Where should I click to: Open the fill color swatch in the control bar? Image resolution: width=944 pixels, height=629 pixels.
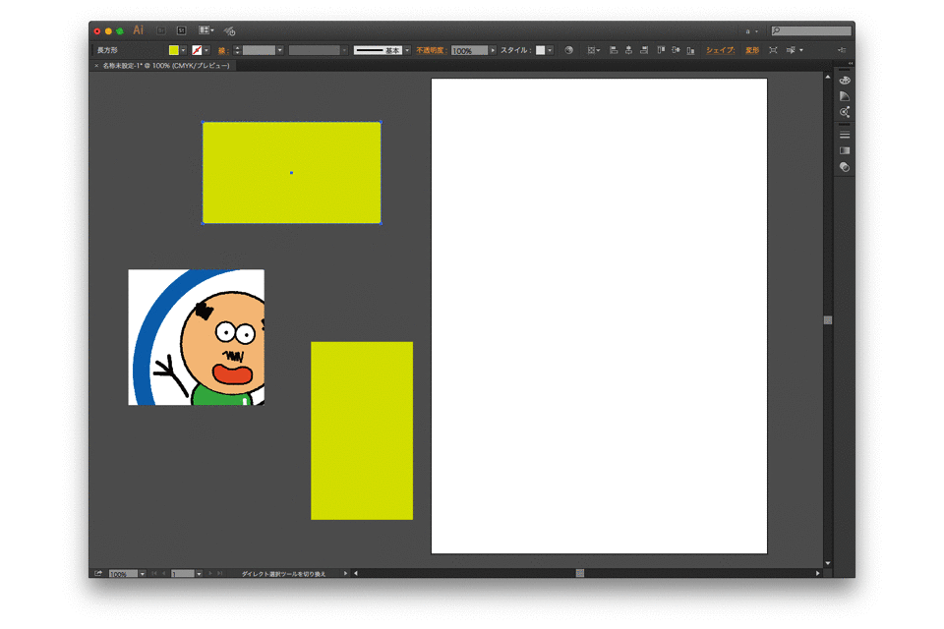pos(173,50)
